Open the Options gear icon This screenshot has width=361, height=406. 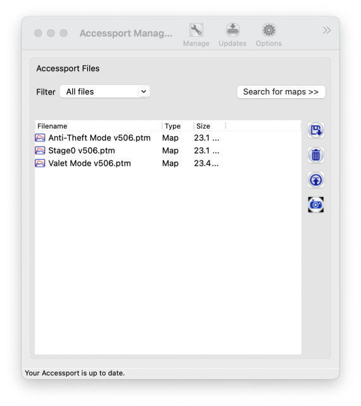tap(269, 30)
